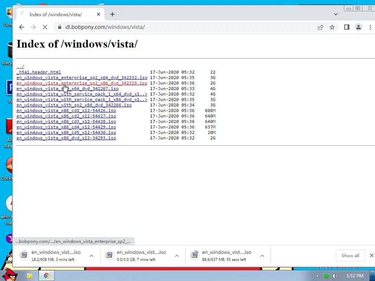Download vista sp2 x64 dvd 342267 iso
This screenshot has height=281, width=375.
67,89
